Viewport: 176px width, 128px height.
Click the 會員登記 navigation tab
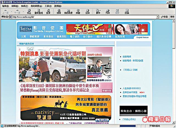click(x=62, y=36)
